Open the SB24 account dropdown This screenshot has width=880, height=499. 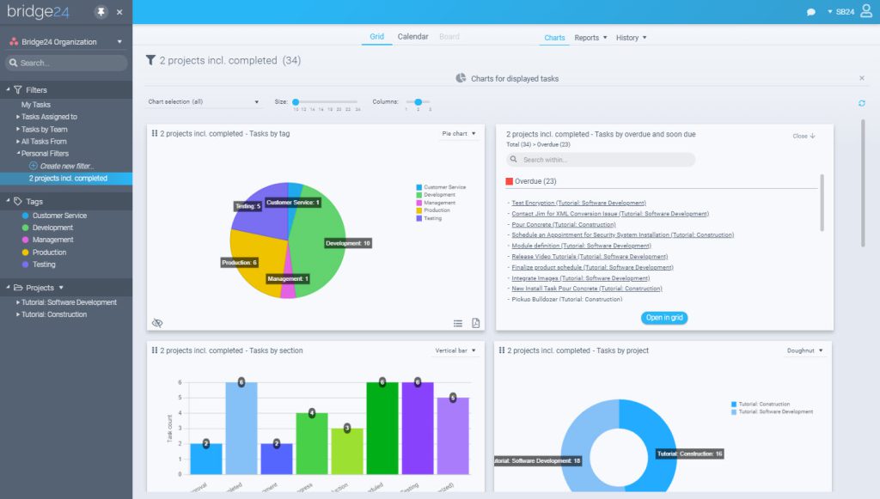click(840, 12)
